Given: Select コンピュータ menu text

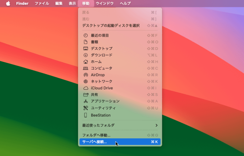Looking at the screenshot, I should click(x=102, y=68).
